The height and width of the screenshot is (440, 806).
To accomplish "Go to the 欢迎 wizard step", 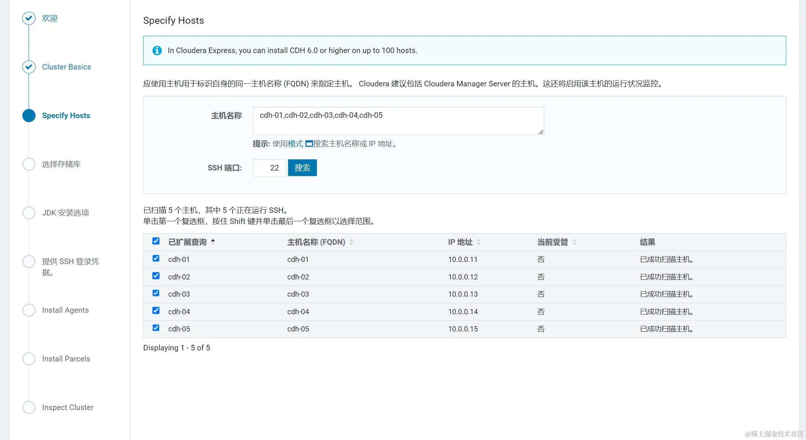I will click(x=50, y=18).
